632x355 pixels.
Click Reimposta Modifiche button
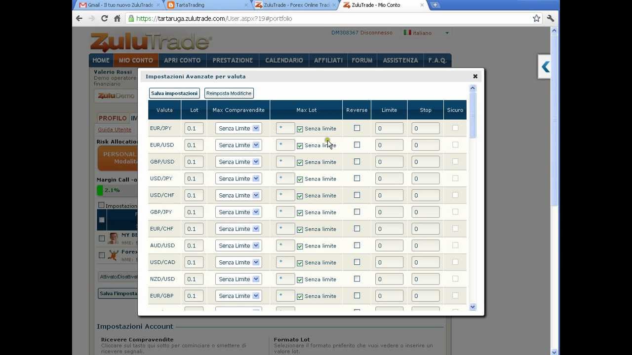pos(229,93)
